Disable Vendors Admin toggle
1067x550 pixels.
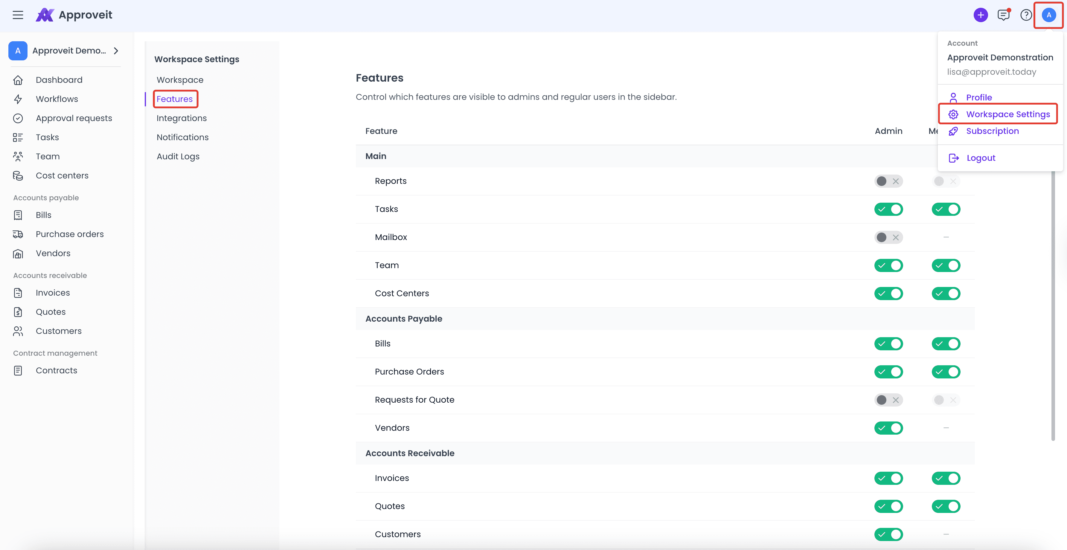click(x=888, y=428)
